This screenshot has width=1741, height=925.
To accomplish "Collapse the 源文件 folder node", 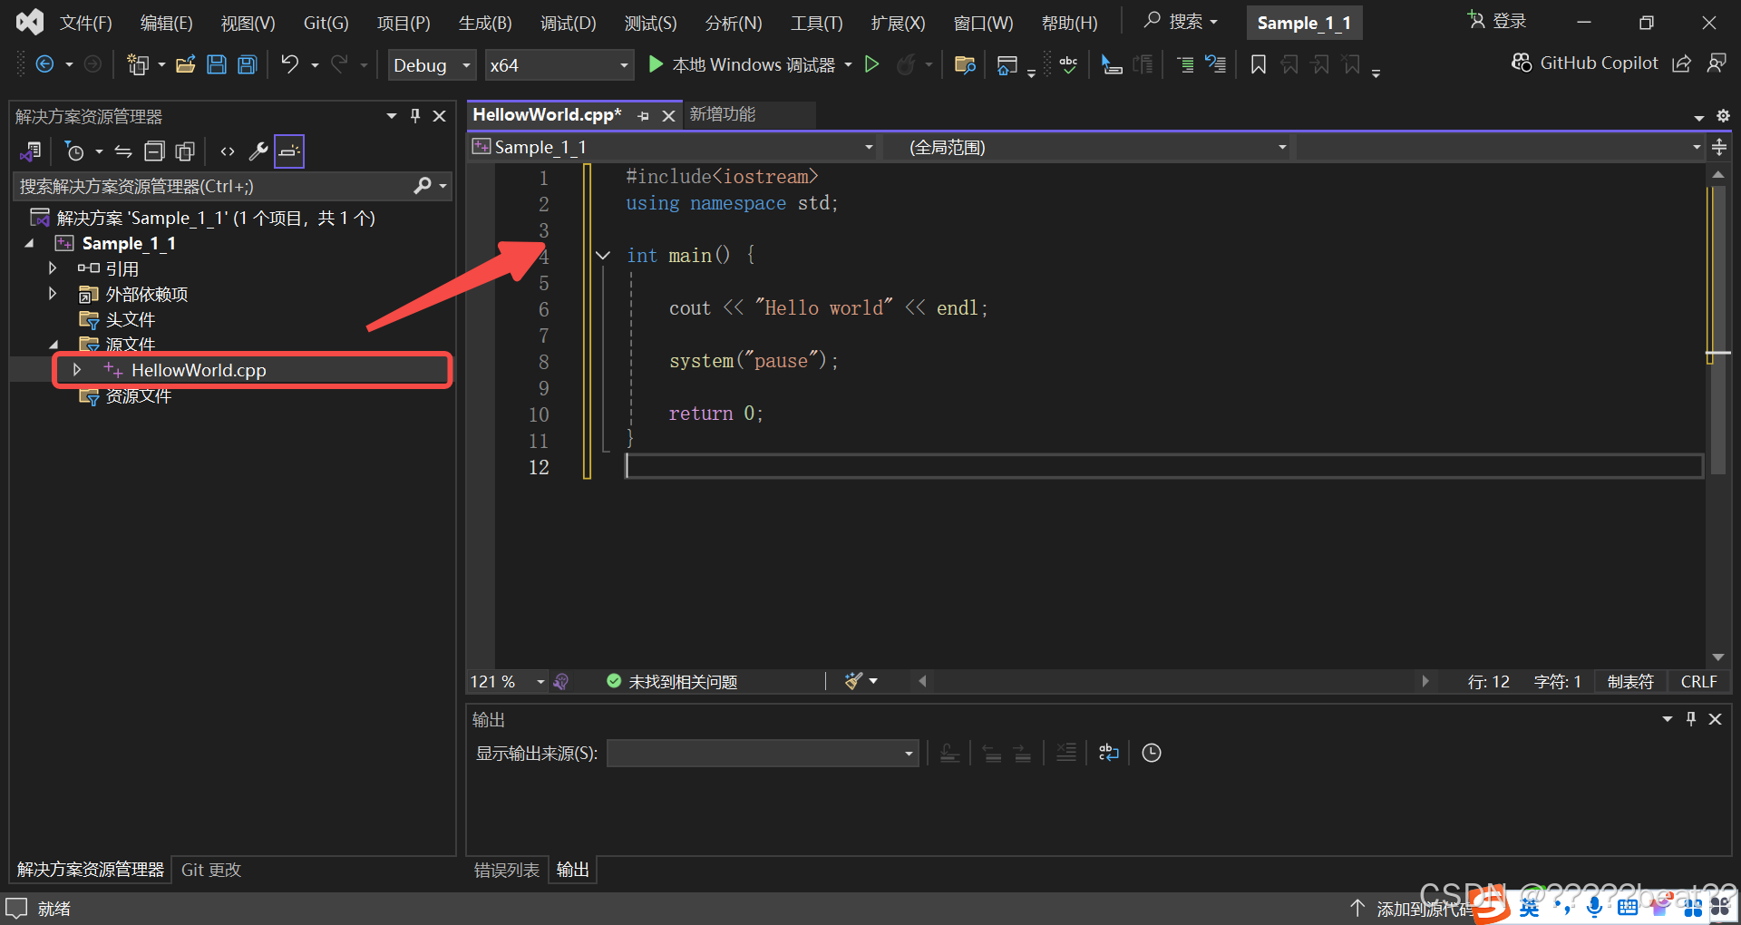I will [x=53, y=345].
